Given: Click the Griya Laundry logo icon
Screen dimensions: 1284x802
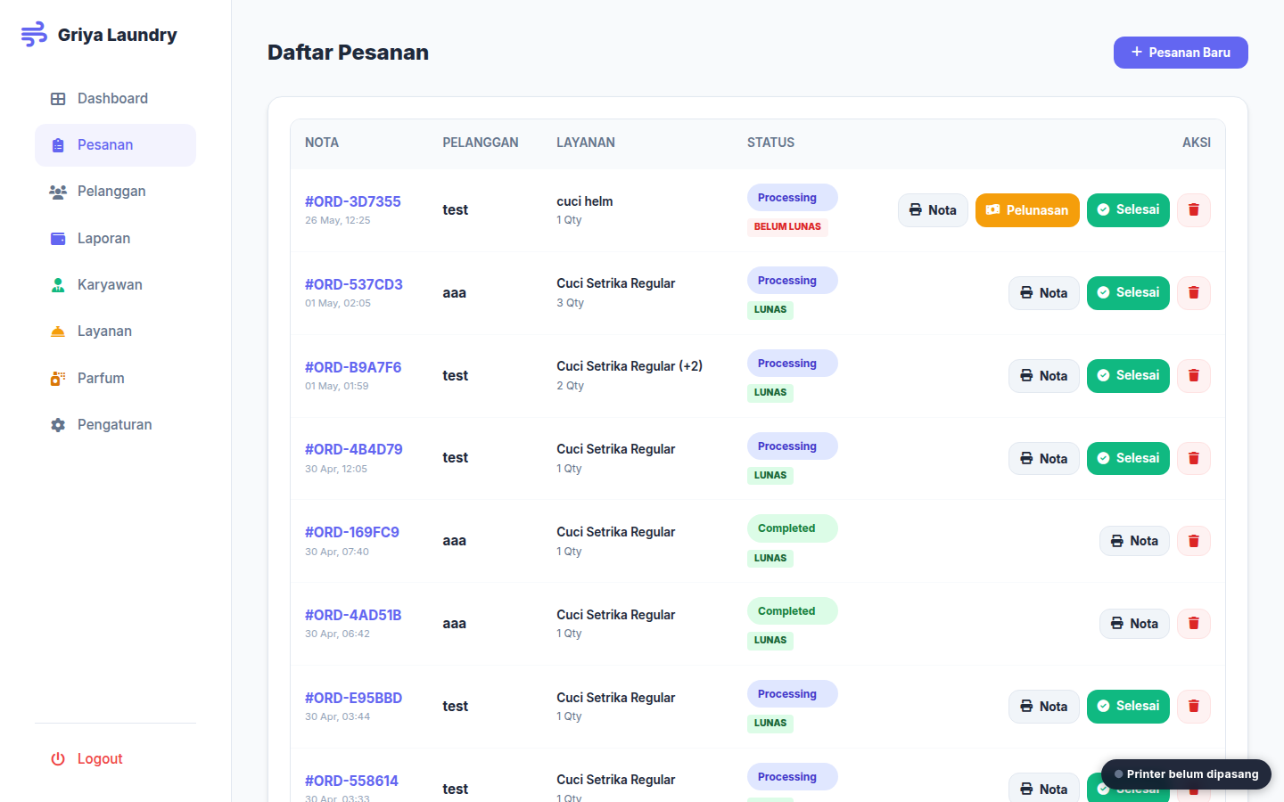Looking at the screenshot, I should 34,35.
